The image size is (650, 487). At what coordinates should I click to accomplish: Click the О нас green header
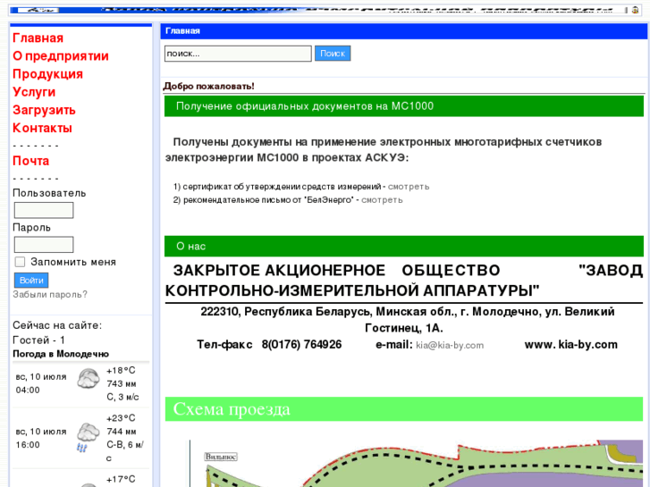[404, 247]
